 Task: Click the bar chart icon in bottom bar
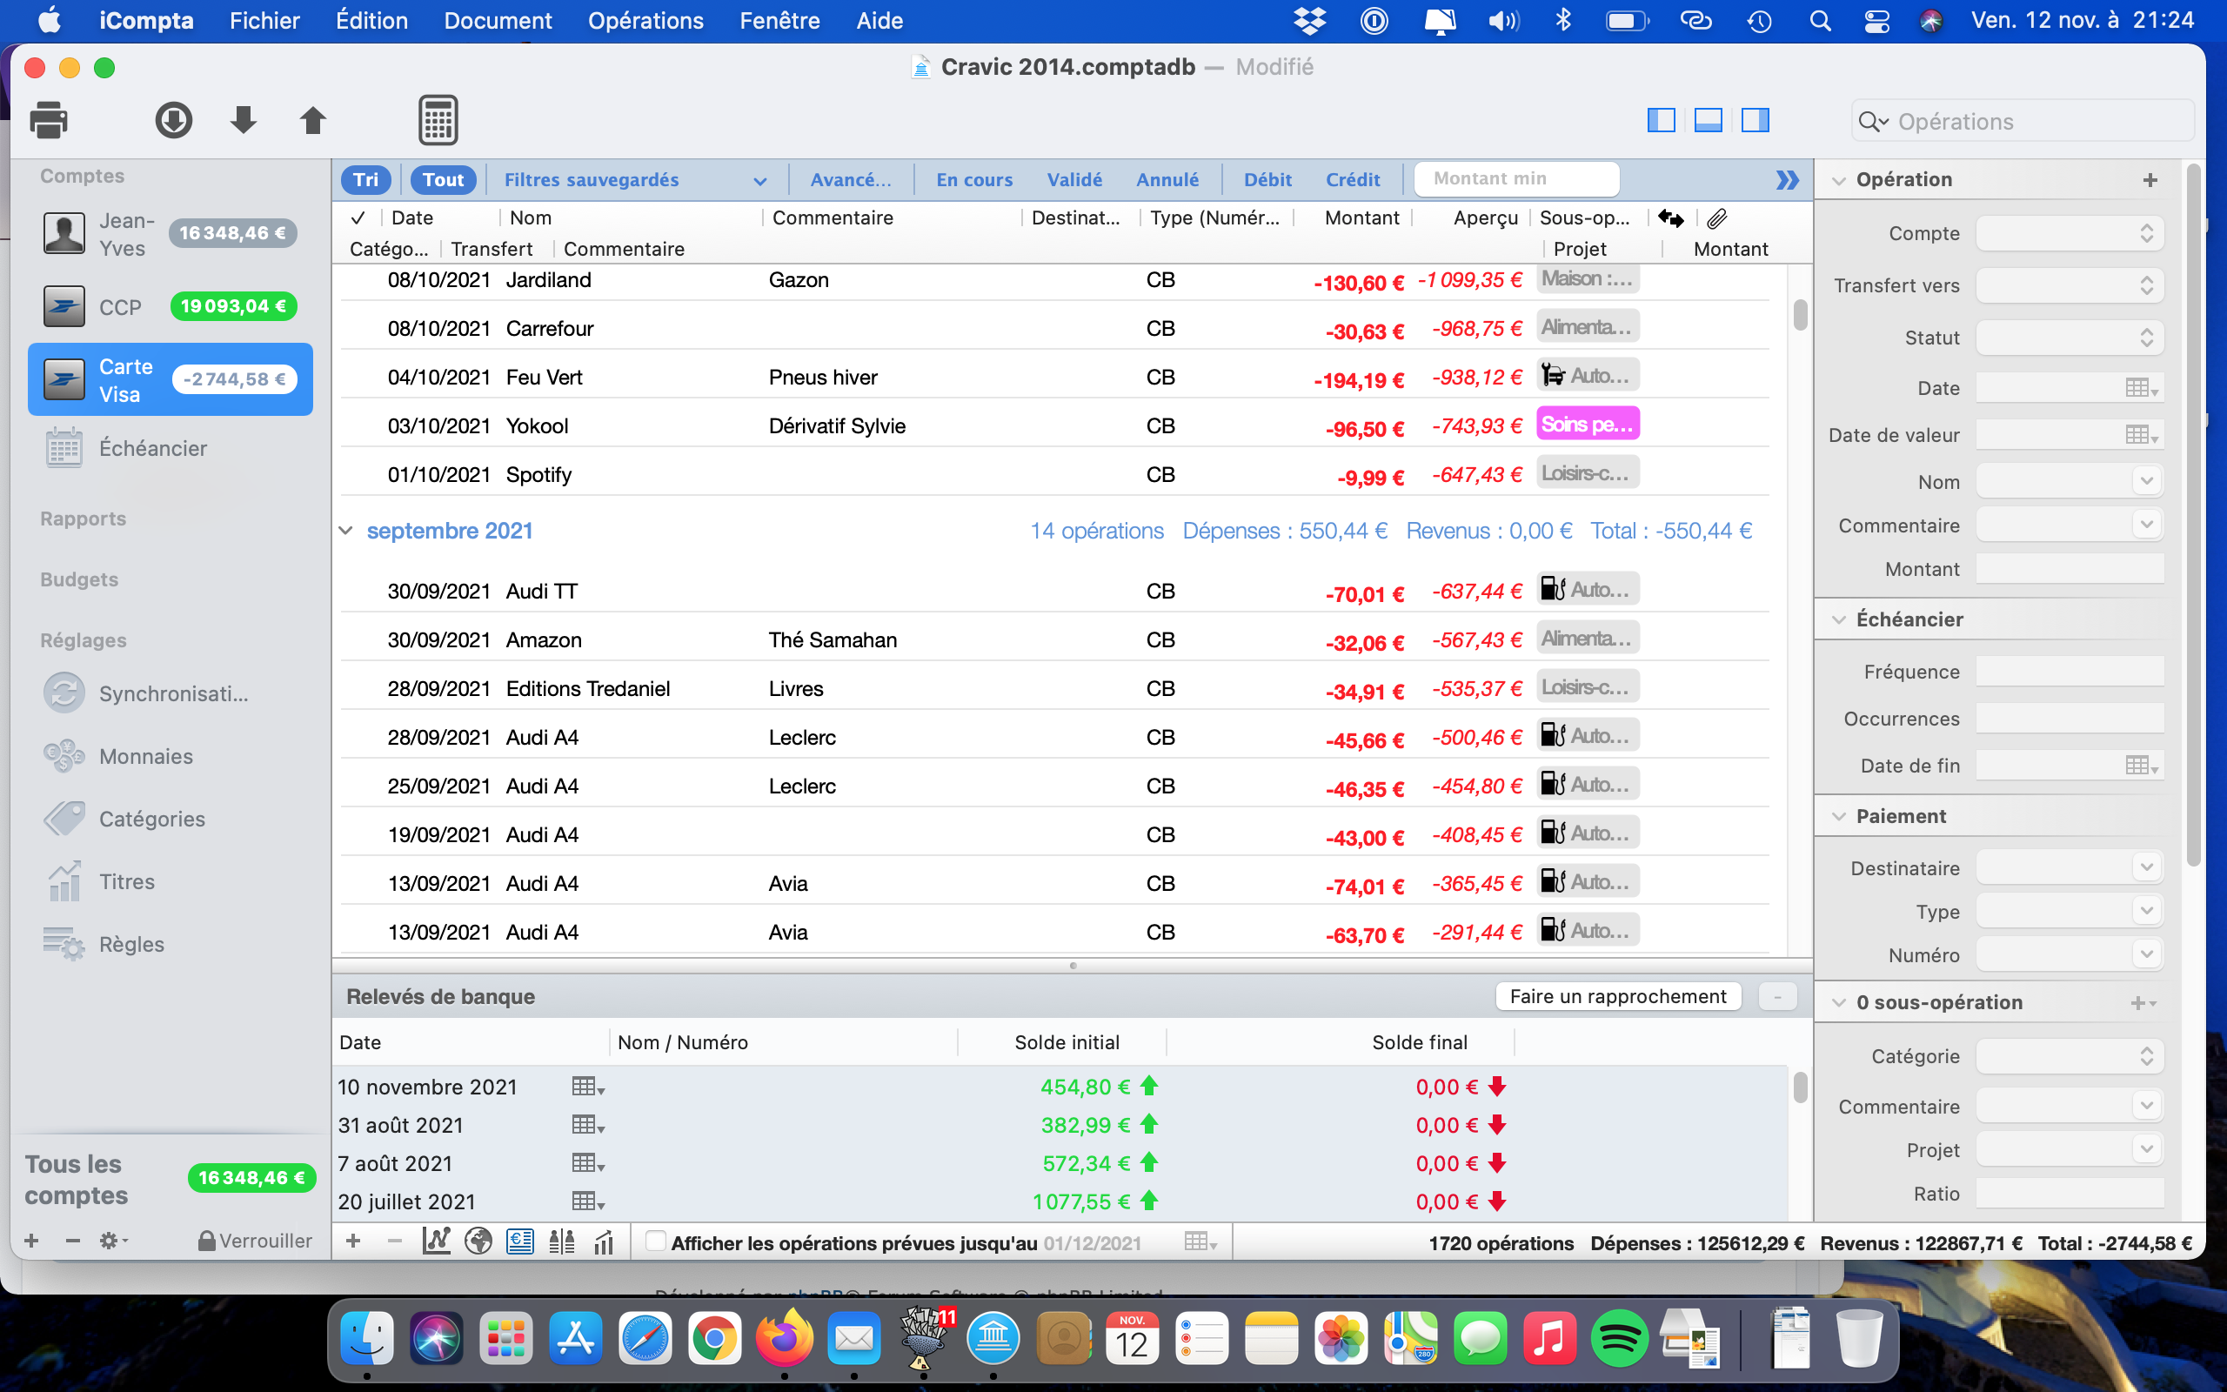(604, 1241)
